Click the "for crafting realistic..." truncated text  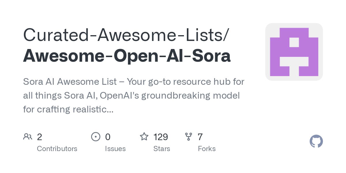click(x=68, y=109)
